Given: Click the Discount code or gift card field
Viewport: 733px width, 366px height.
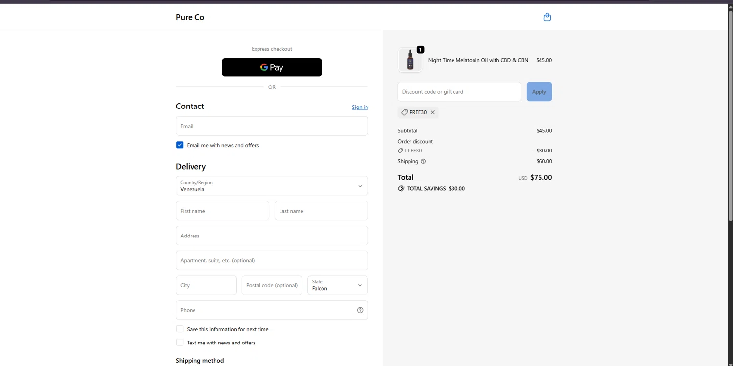Looking at the screenshot, I should 459,91.
